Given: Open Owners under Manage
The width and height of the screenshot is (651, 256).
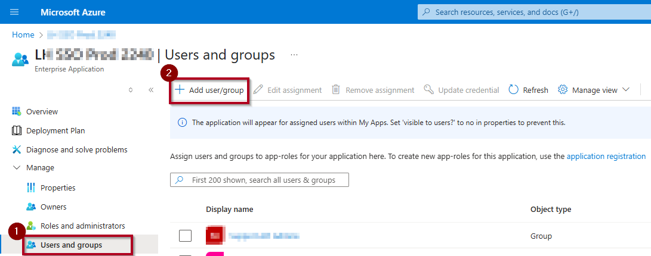Looking at the screenshot, I should coord(53,207).
